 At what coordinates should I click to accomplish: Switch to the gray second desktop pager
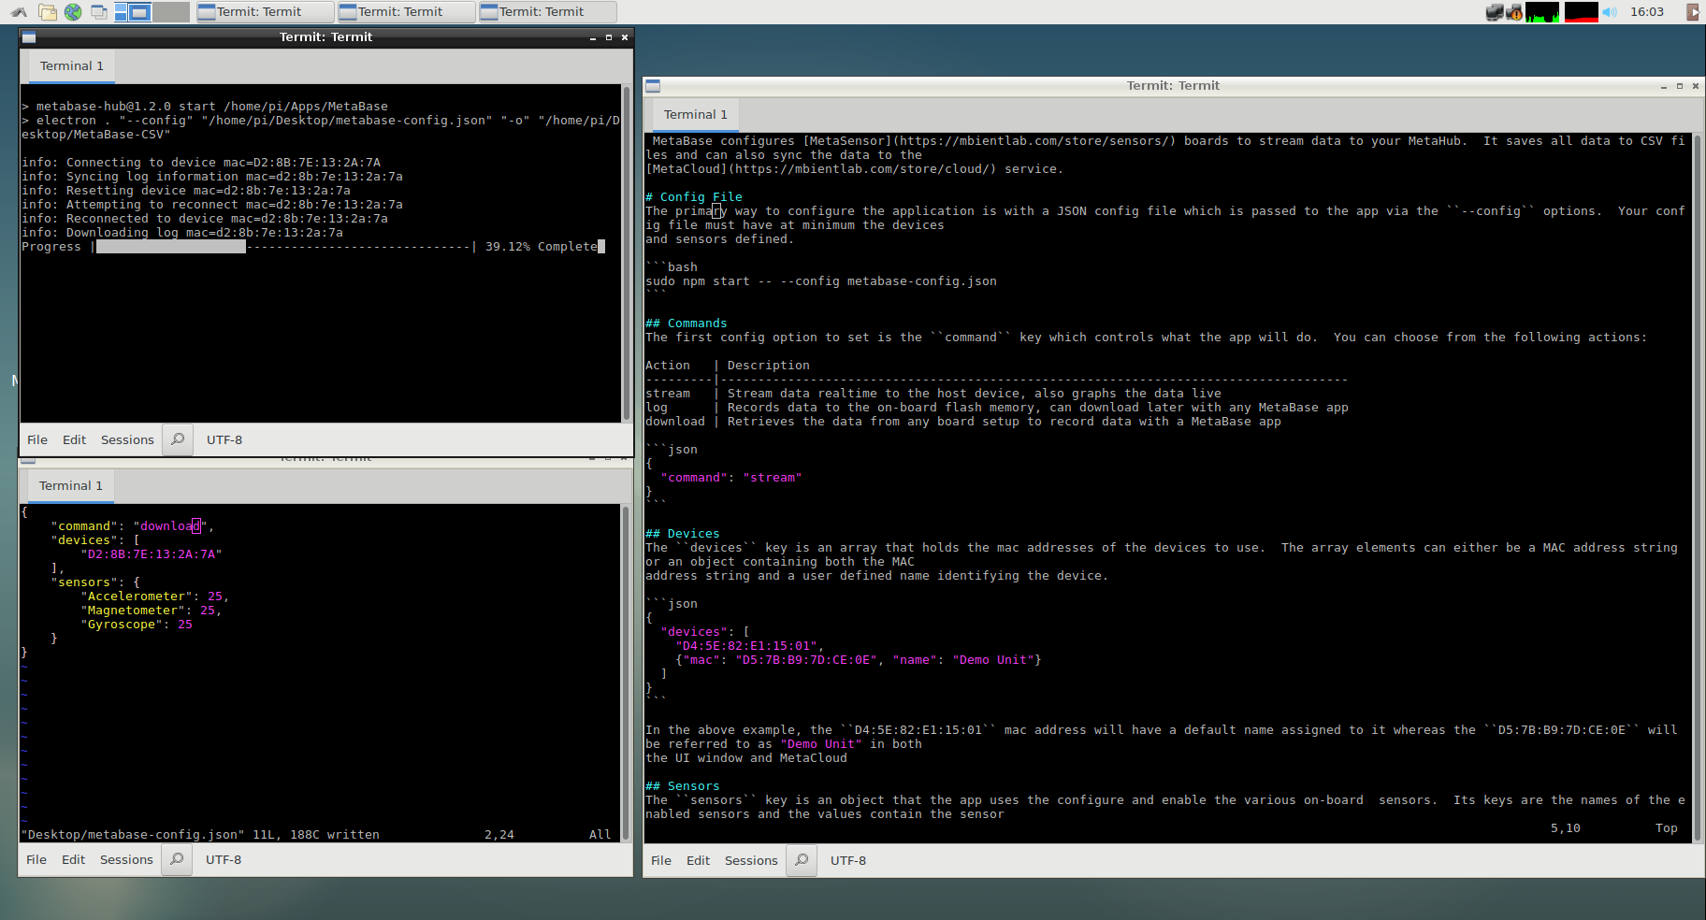click(171, 12)
